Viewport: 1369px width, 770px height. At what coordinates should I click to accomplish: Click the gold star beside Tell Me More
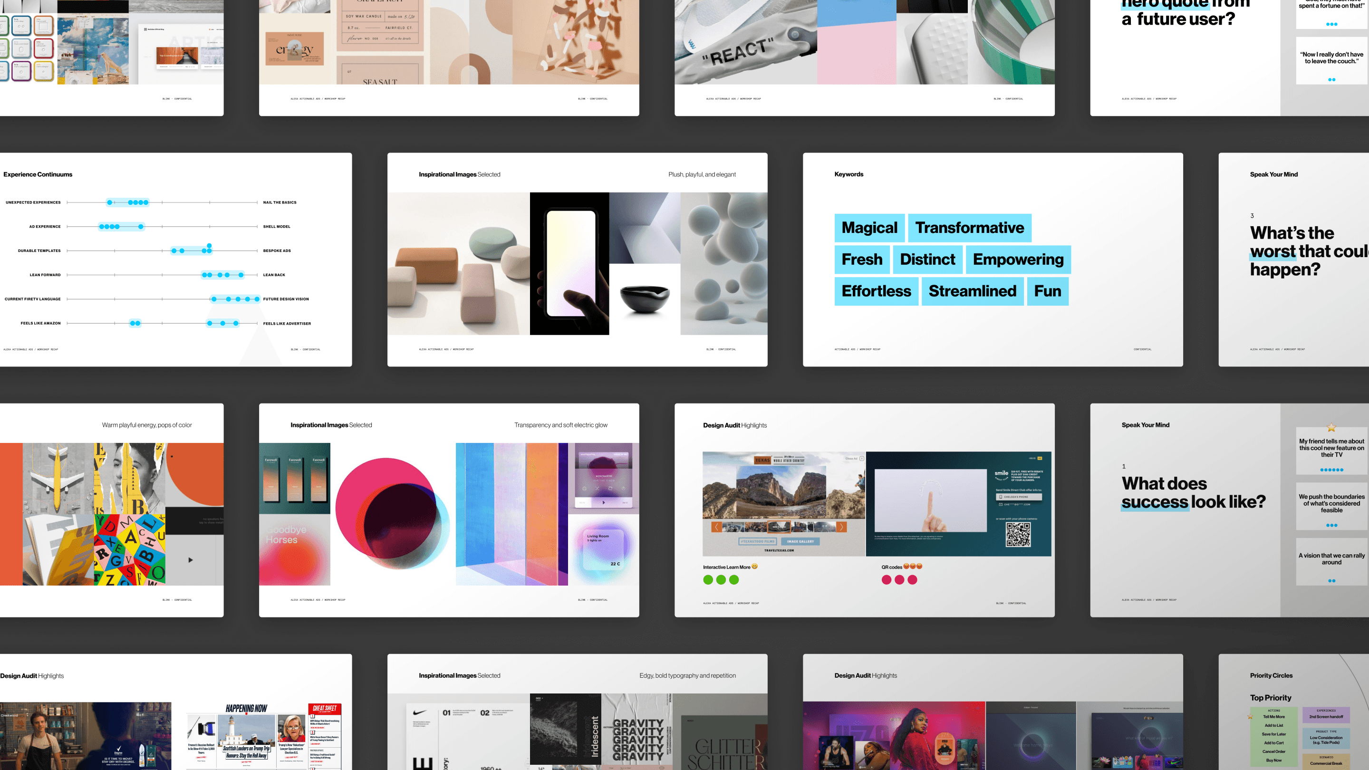[1250, 717]
